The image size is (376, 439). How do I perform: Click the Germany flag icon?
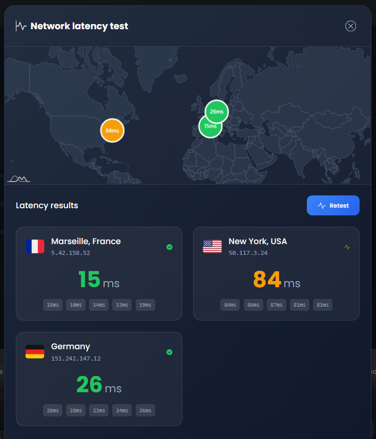click(x=35, y=352)
